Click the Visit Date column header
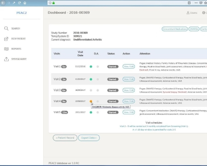Viewport: 207px width, 166px height. click(80, 53)
